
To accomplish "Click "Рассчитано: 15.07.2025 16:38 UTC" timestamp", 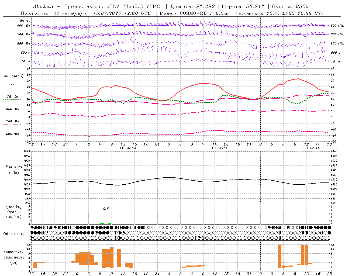I will (280, 13).
